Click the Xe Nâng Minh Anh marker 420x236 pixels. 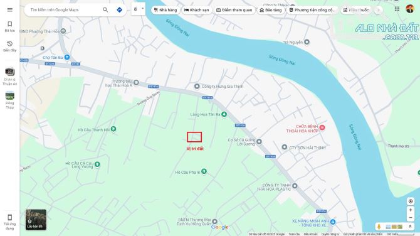333,222
